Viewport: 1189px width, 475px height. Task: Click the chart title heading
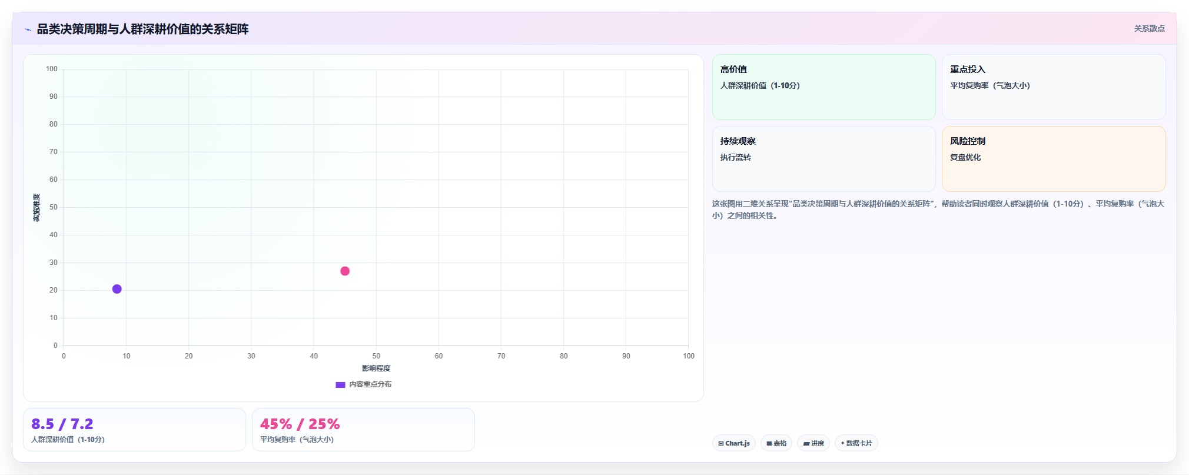pos(142,29)
